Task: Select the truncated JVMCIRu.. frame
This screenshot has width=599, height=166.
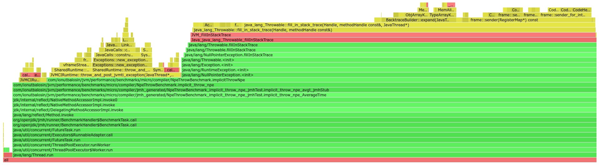Action: pos(30,80)
